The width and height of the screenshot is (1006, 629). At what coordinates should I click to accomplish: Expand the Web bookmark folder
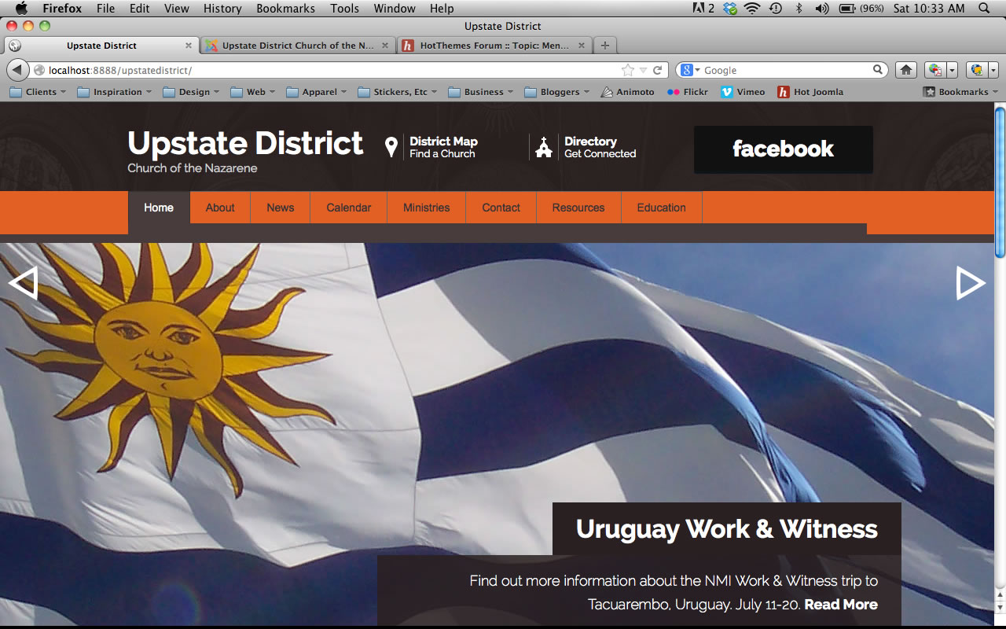253,92
